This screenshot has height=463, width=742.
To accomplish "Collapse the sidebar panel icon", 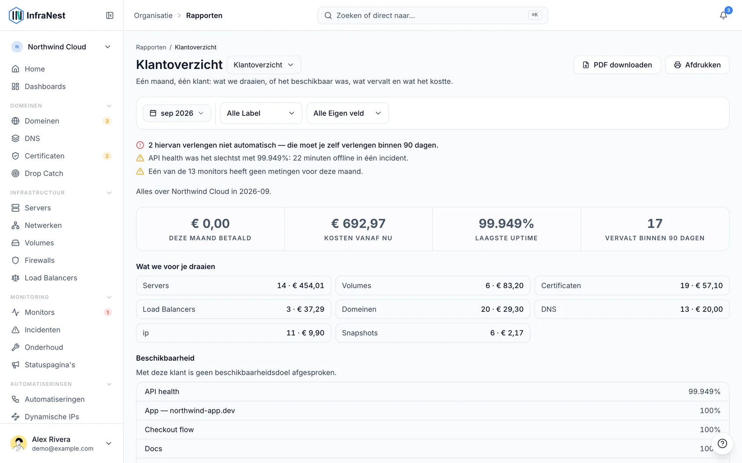I will click(110, 15).
